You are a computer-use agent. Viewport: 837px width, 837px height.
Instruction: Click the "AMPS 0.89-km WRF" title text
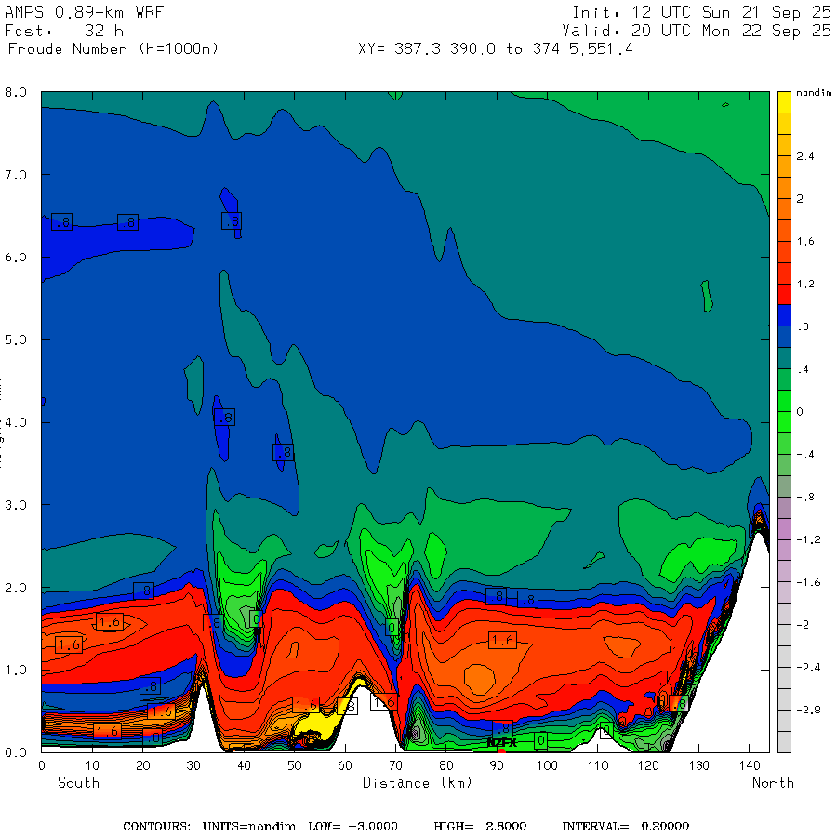pos(84,12)
